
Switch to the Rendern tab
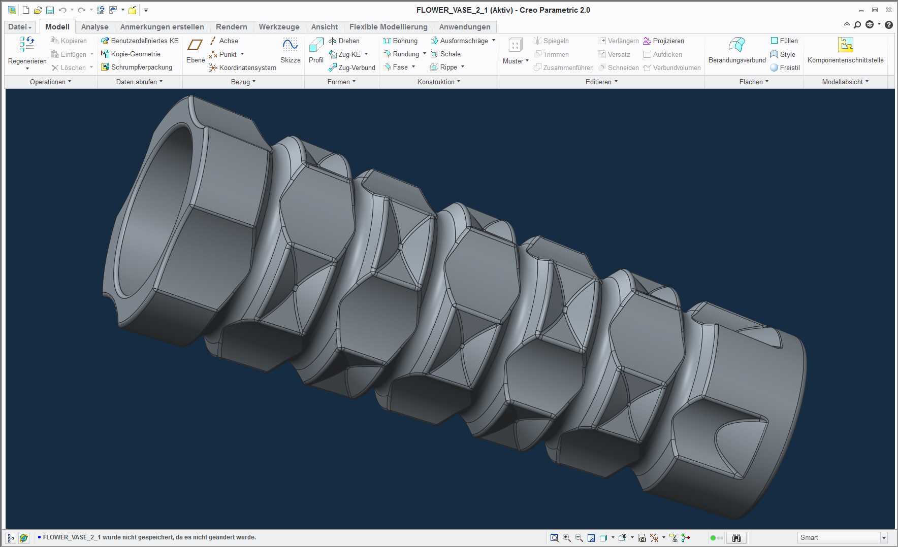tap(231, 27)
